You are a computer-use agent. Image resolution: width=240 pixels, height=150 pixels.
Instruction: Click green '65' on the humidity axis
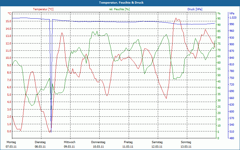(x=219, y=56)
